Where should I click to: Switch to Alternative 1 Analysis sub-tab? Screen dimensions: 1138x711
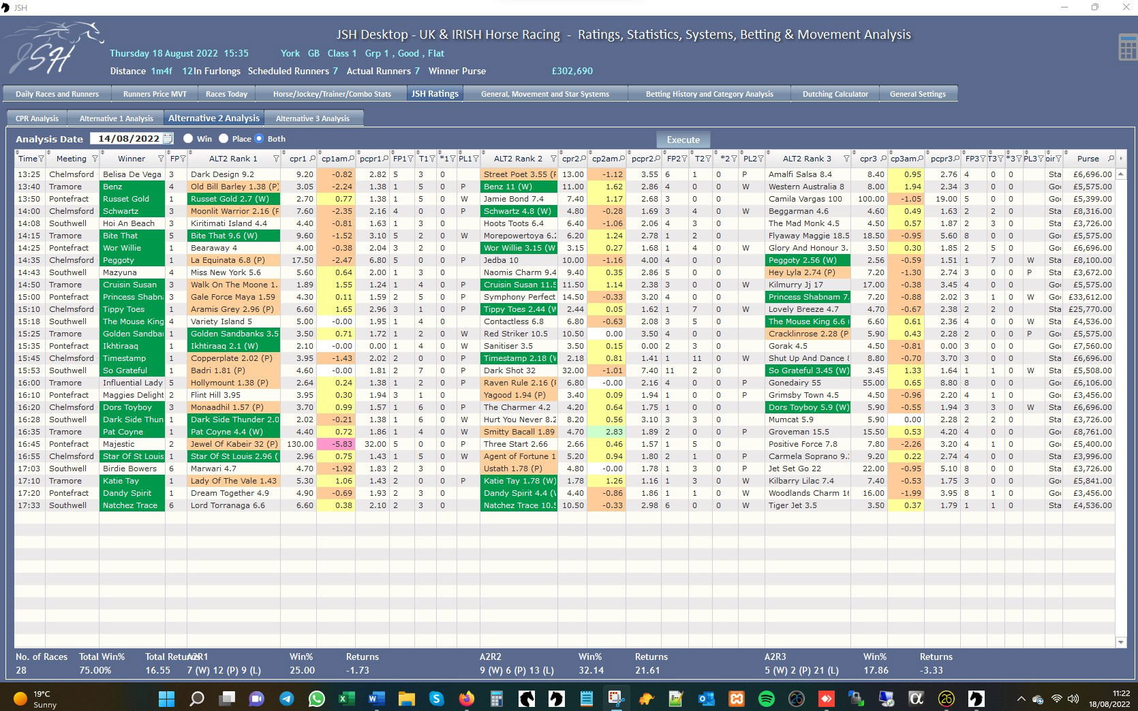(x=117, y=118)
